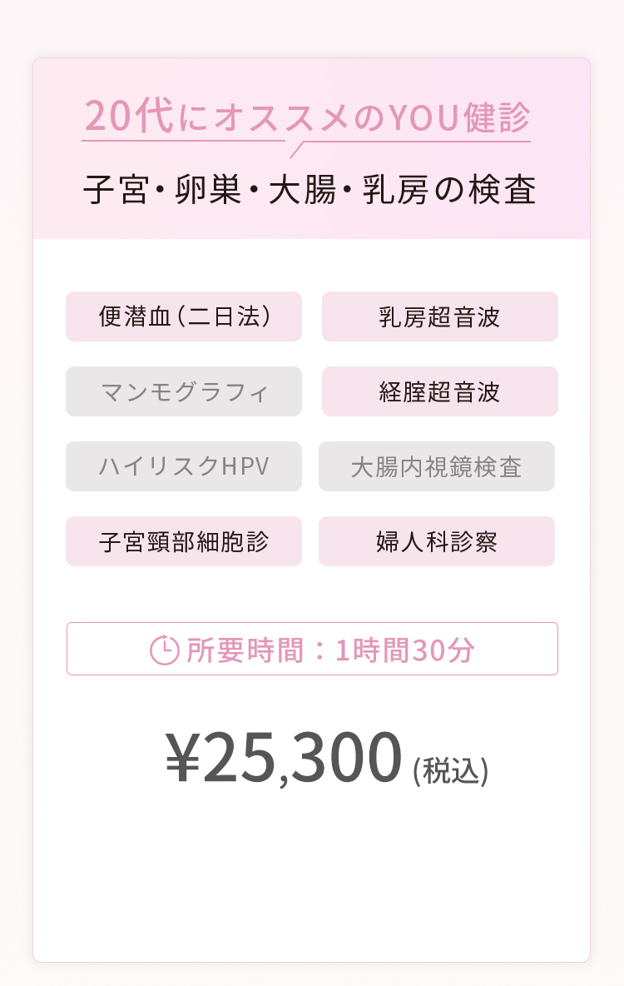Click the 所要時間:1時間30分 box
Screen dimensions: 624x986
point(312,649)
